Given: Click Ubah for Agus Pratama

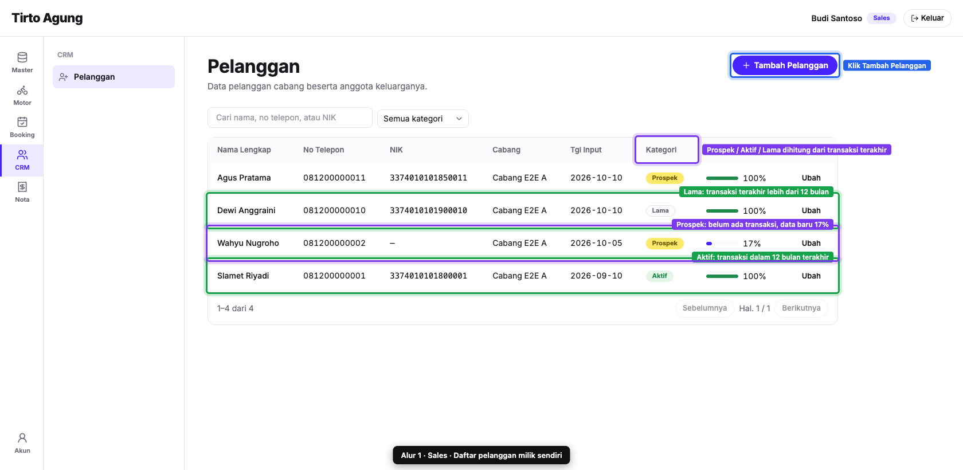Looking at the screenshot, I should coord(811,178).
